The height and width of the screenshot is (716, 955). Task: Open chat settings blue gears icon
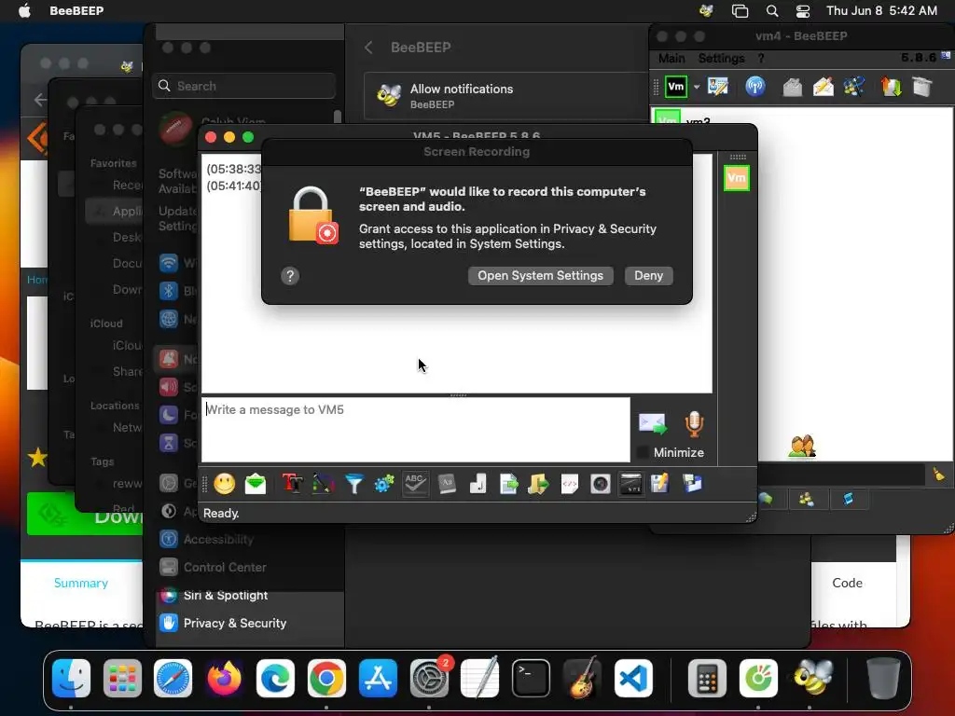point(384,484)
